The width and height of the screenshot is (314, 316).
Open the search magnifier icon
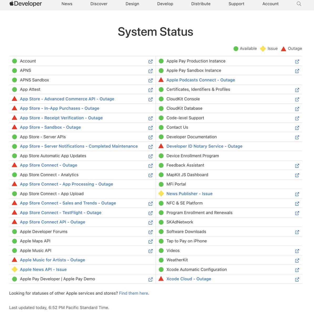pos(299,4)
